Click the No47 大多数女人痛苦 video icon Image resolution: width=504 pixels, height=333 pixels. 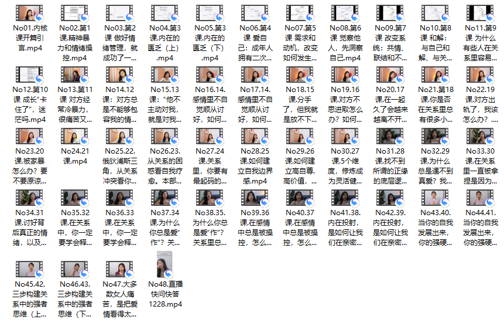coord(119,269)
